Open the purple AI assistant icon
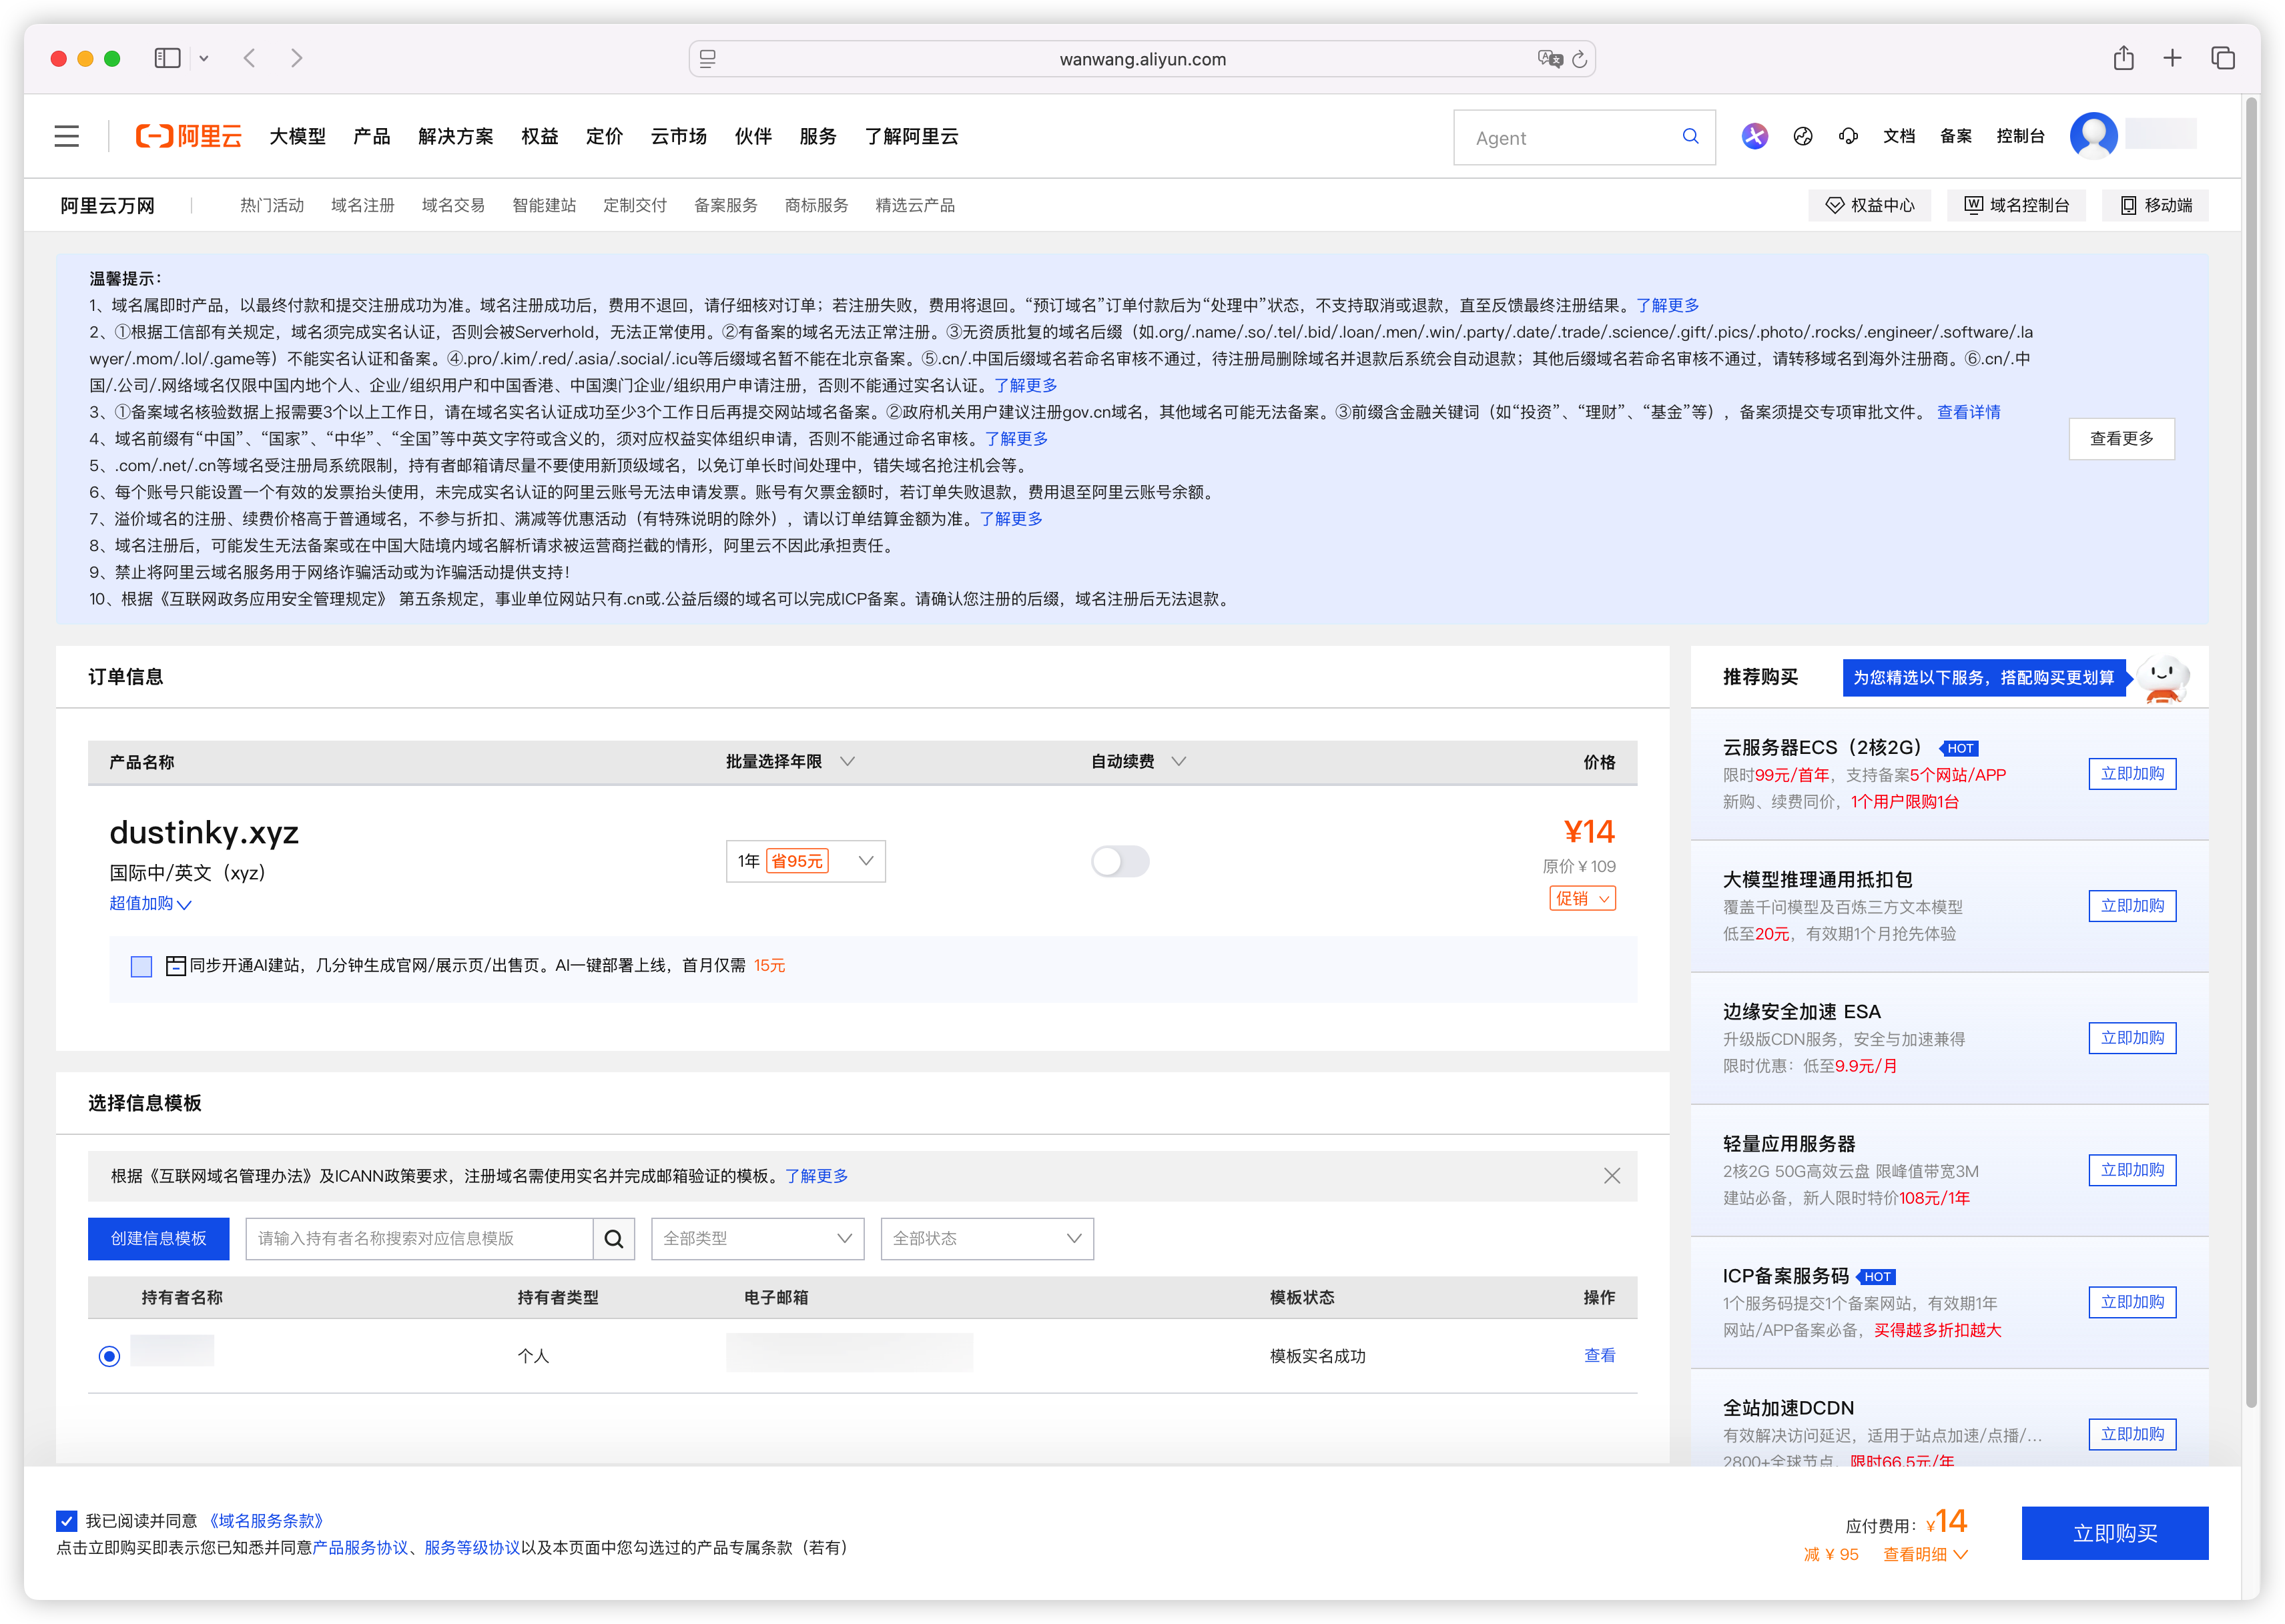The height and width of the screenshot is (1624, 2285). coord(1754,136)
